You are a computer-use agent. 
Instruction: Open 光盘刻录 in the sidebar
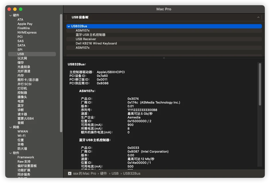pyautogui.click(x=24, y=67)
